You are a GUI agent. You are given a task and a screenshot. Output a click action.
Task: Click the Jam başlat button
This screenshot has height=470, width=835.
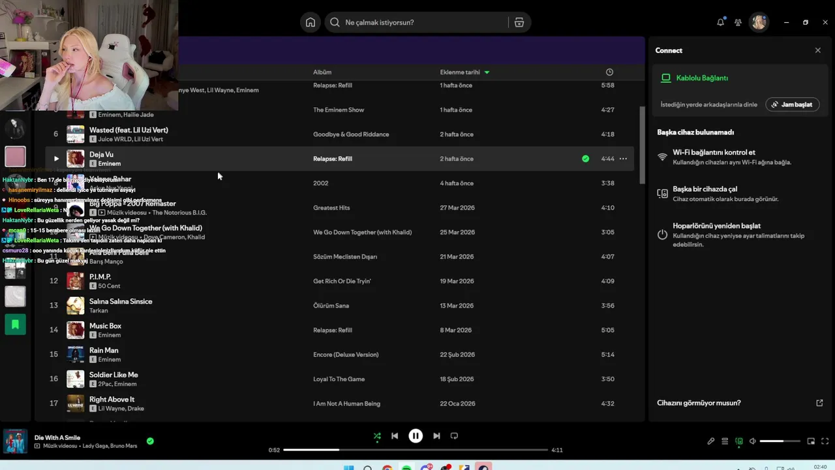click(x=792, y=104)
